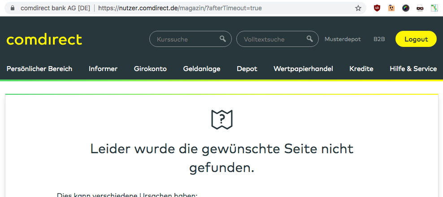The image size is (443, 197).
Task: Click the secure lock icon in address bar
Action: [12, 8]
